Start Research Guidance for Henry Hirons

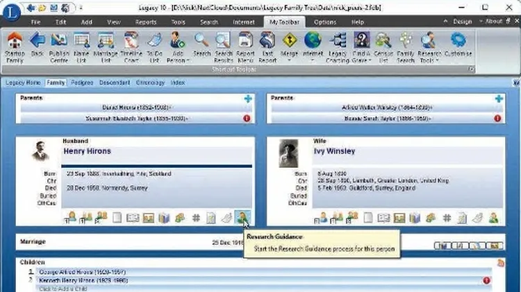coord(242,218)
